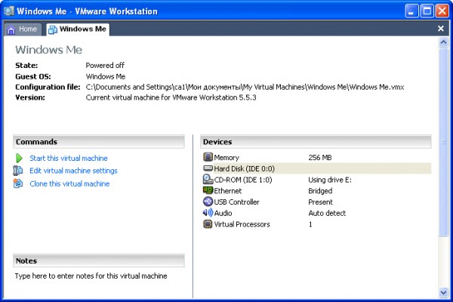Click the Audio speaker icon
The width and height of the screenshot is (453, 302).
208,213
